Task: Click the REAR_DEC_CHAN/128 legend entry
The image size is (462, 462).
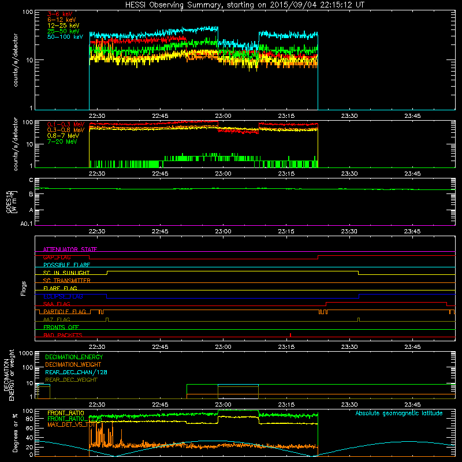Action: (x=76, y=372)
